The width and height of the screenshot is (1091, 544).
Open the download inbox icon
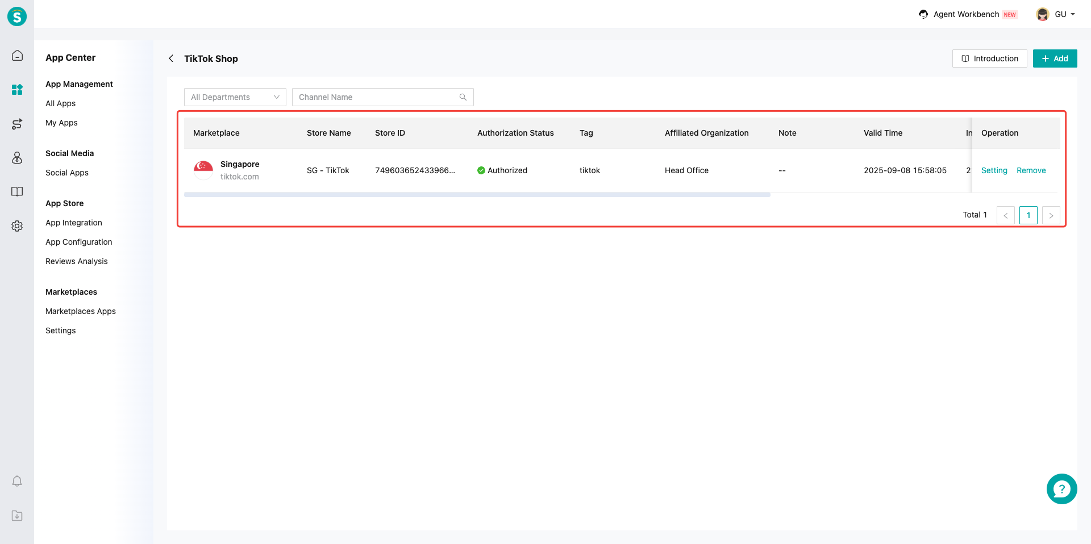click(x=17, y=516)
